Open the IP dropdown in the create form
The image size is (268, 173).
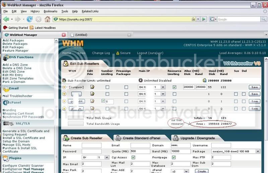tap(107, 157)
